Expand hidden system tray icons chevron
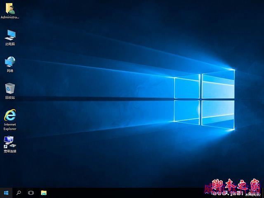Viewport: 264px width, 198px height. tap(207, 193)
